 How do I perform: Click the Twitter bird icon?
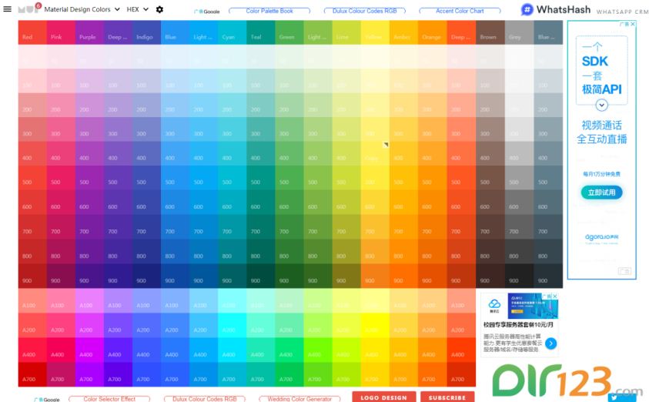[x=614, y=398]
